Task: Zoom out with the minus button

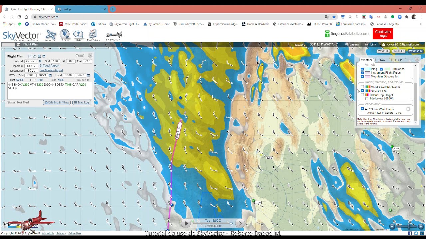Action: [392, 226]
